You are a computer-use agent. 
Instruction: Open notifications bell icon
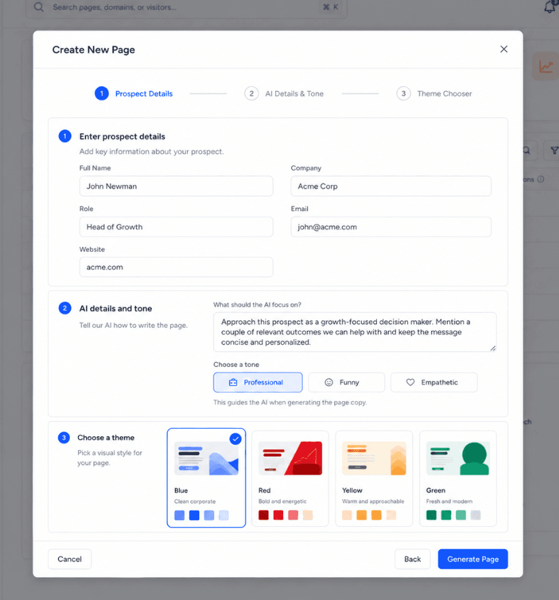pos(550,7)
